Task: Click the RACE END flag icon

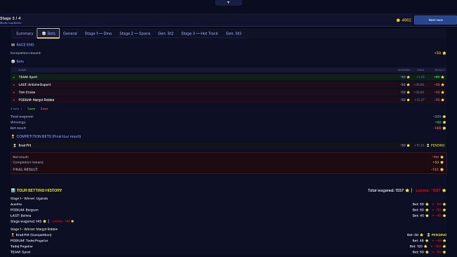Action: (13, 45)
